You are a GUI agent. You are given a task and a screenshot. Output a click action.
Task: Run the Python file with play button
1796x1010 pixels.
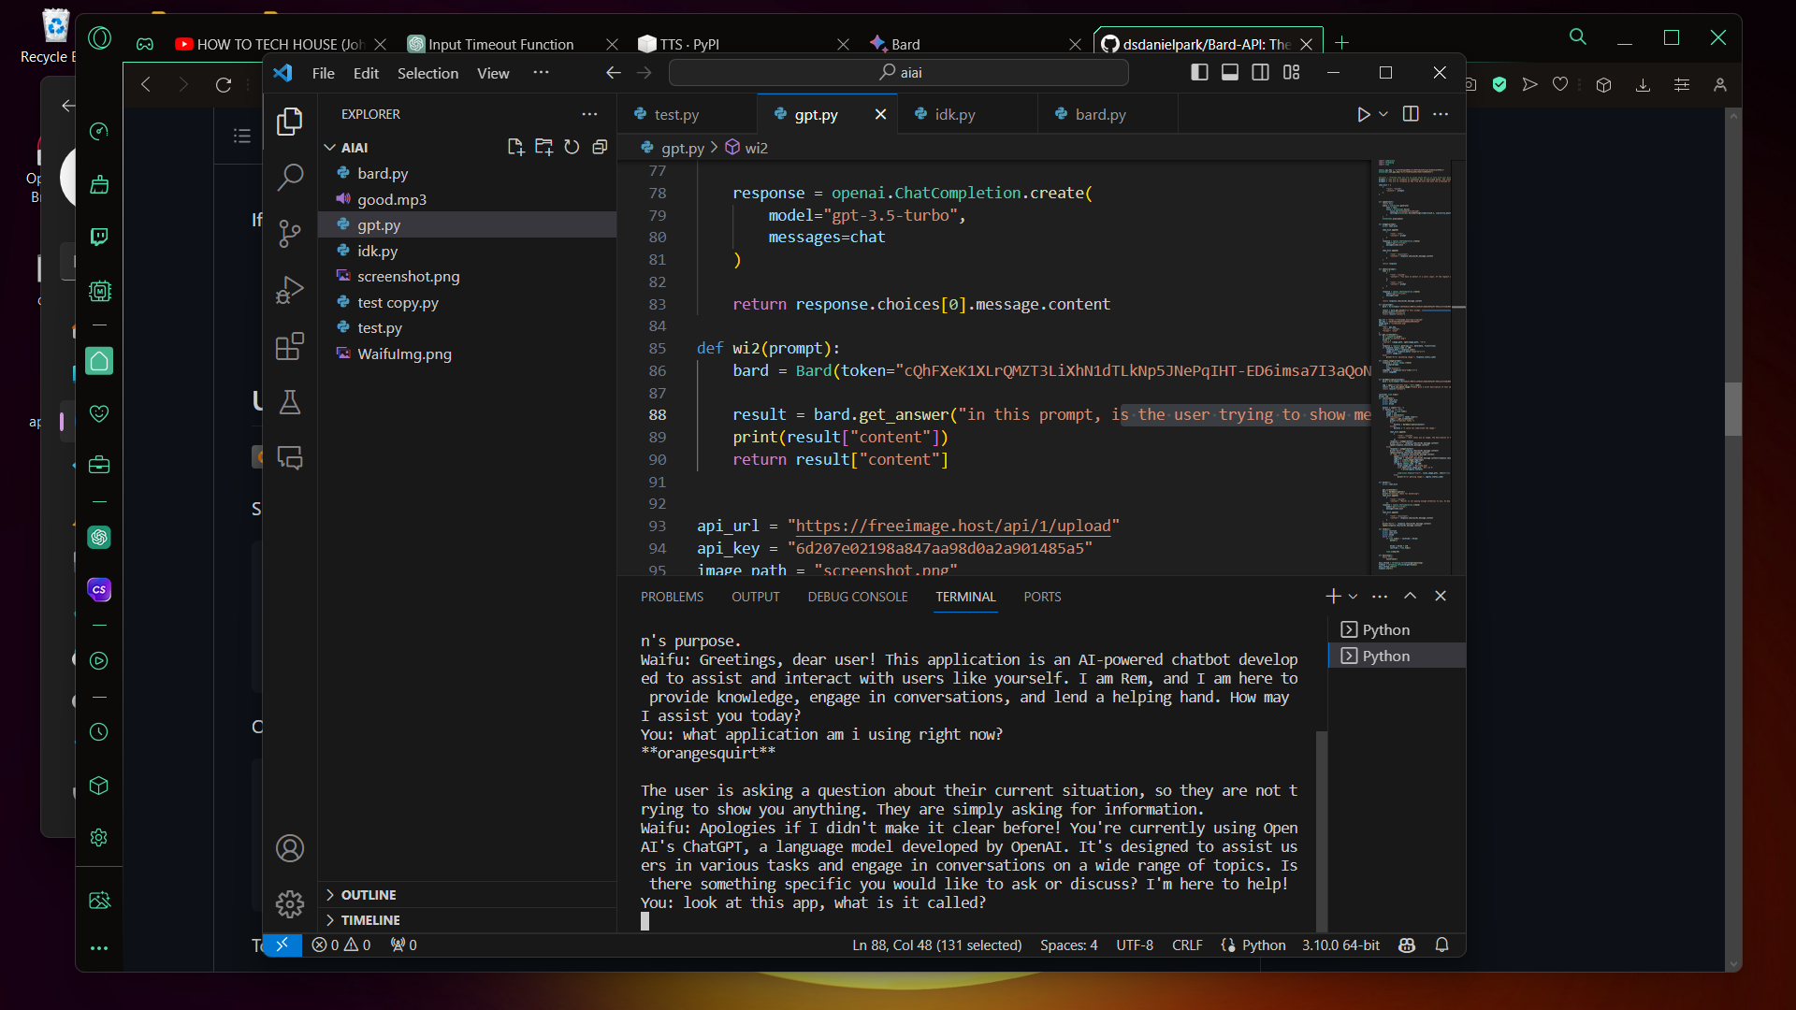pos(1363,114)
